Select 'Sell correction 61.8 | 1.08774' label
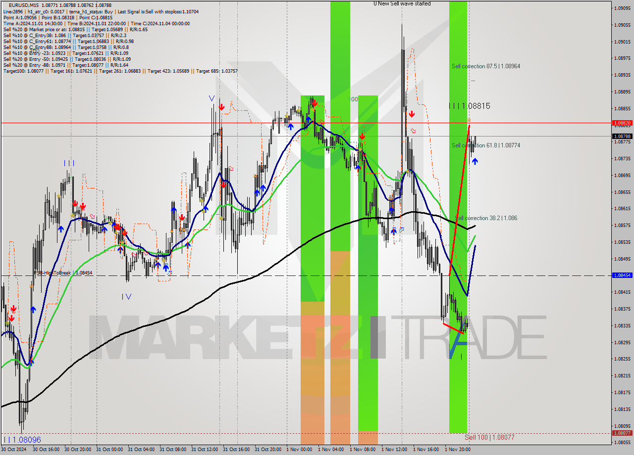634x455 pixels. pyautogui.click(x=486, y=145)
